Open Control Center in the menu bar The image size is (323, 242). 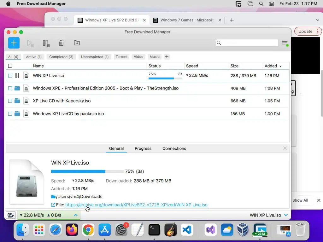272,4
